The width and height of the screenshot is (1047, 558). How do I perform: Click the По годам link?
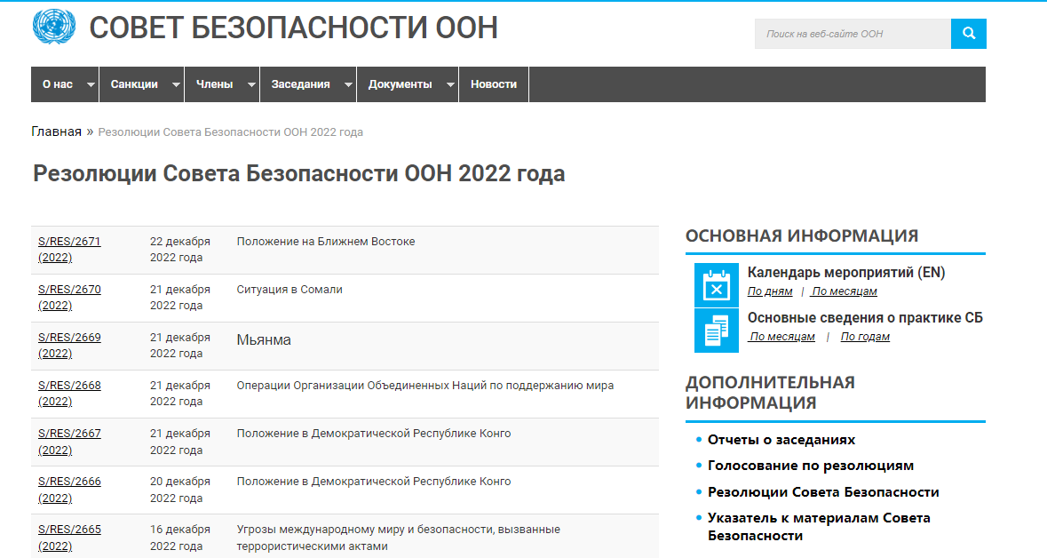865,337
